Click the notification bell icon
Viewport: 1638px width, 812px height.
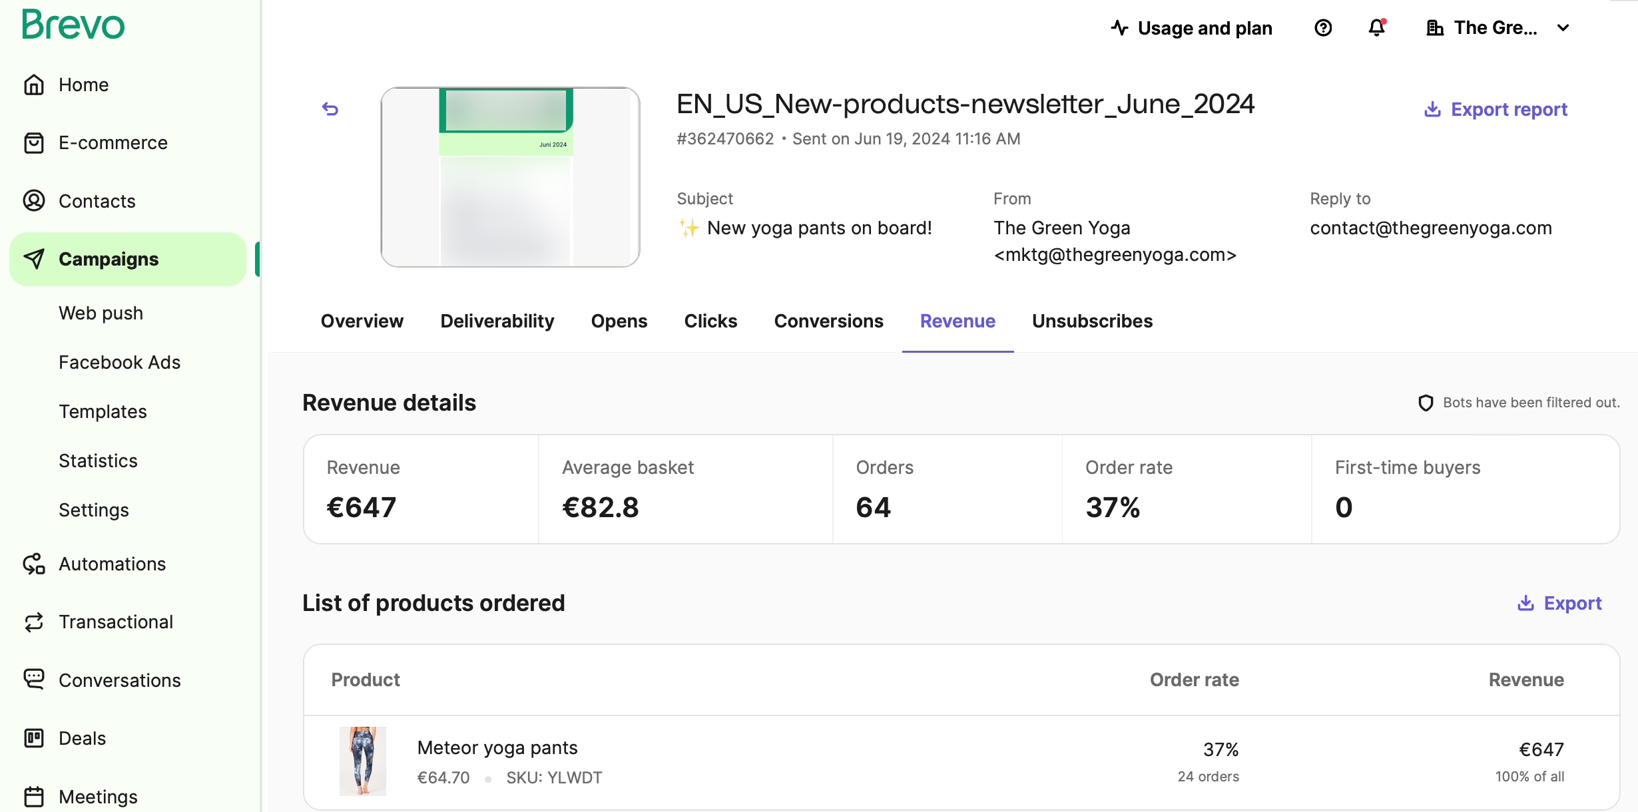point(1377,27)
